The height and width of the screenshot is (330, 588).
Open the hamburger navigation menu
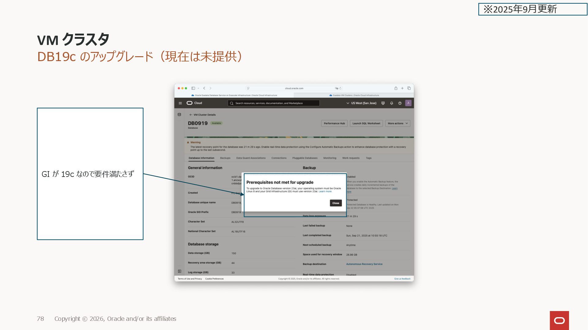180,103
